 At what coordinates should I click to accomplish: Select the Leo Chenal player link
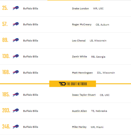pyautogui.click(x=79, y=40)
